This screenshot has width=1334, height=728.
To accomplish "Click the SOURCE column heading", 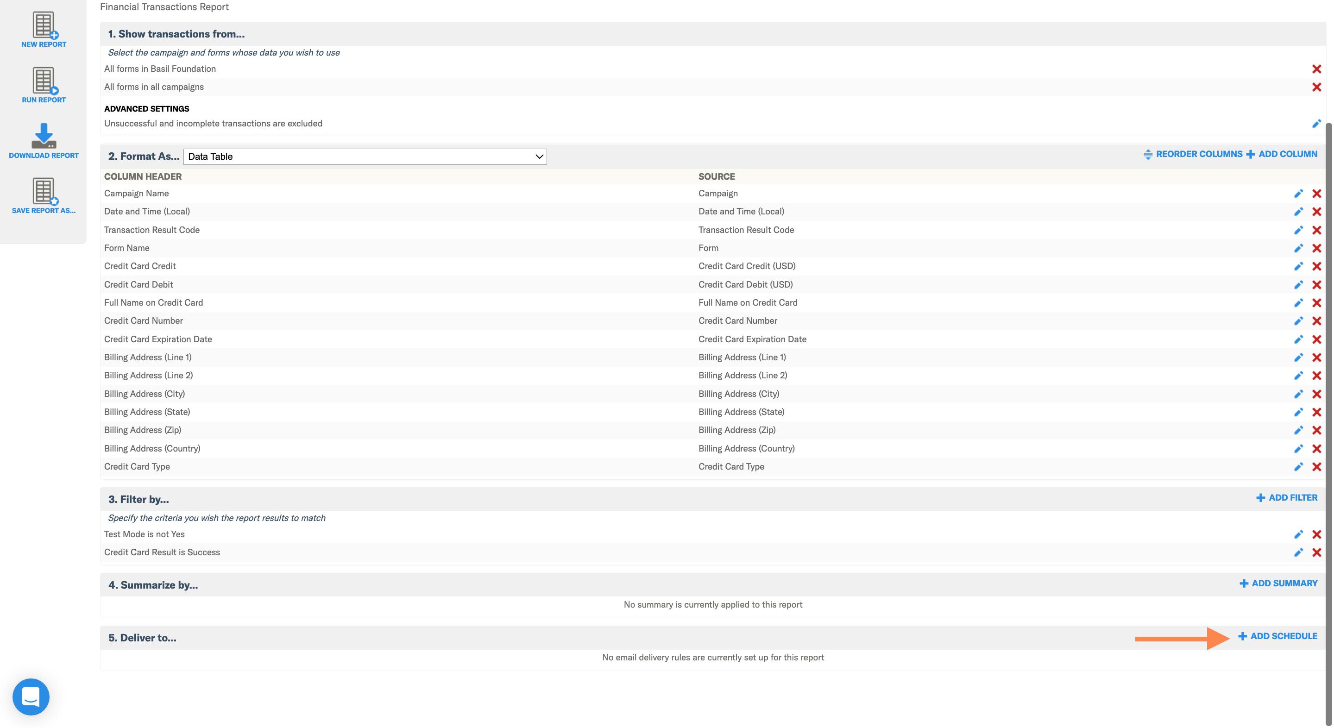I will click(716, 176).
